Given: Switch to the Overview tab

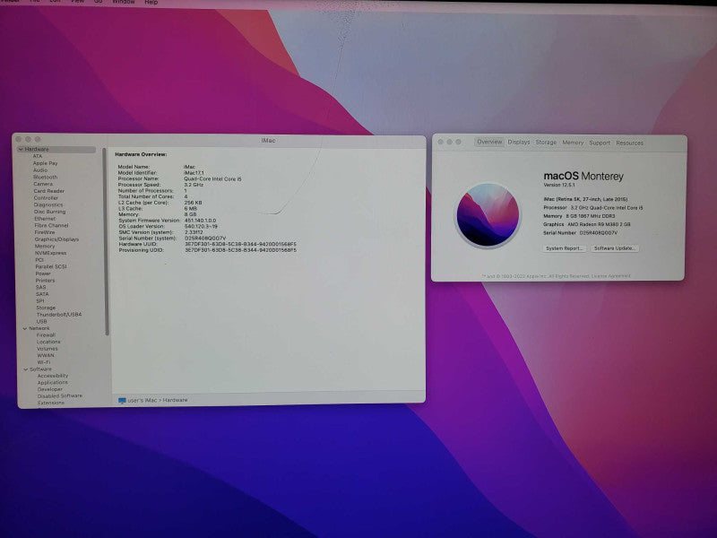Looking at the screenshot, I should (x=489, y=143).
